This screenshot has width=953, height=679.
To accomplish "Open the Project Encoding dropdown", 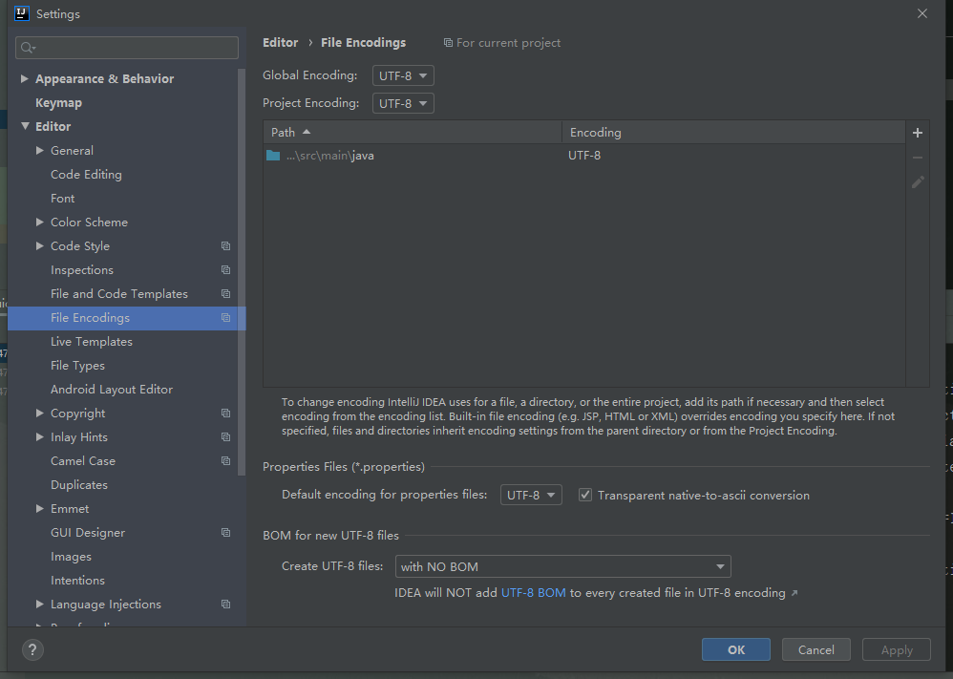I will click(403, 103).
